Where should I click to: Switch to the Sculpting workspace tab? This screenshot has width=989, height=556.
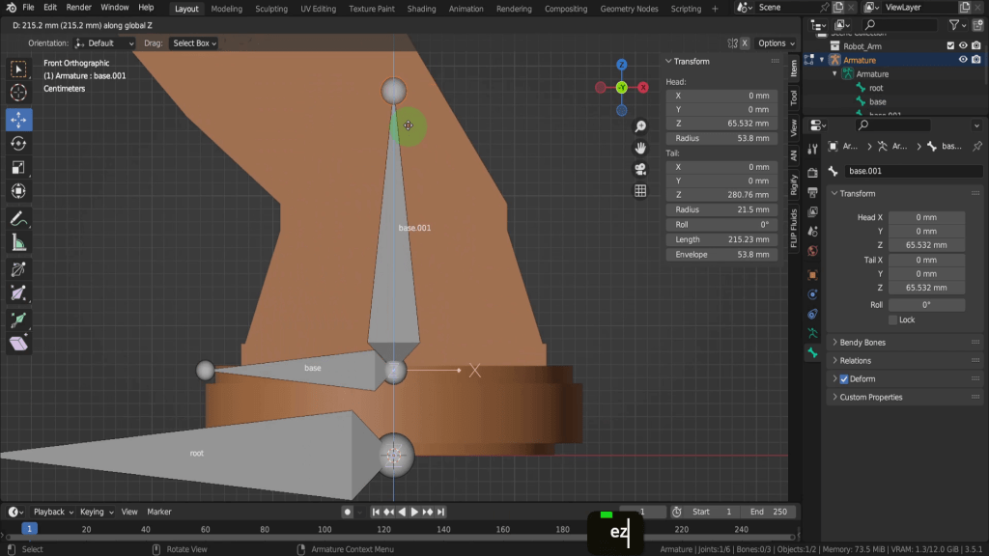click(270, 9)
